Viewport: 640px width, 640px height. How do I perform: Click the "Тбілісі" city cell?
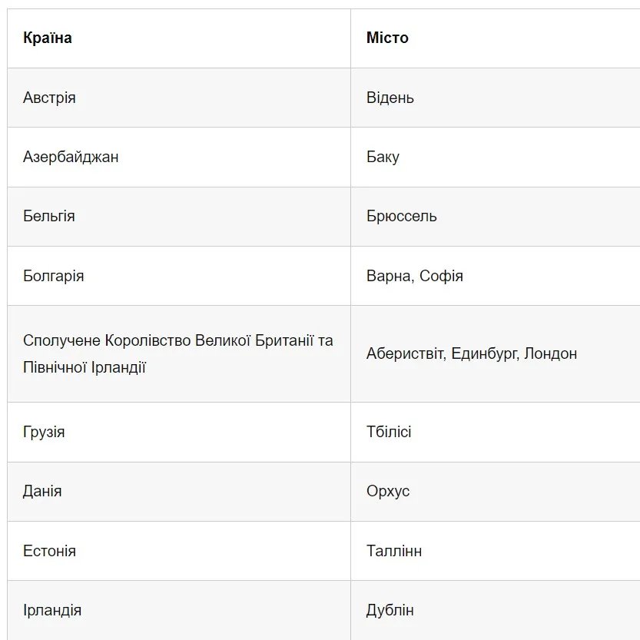tap(389, 432)
